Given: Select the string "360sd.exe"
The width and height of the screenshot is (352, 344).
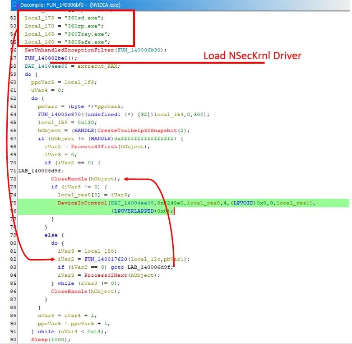Looking at the screenshot, I should click(83, 18).
